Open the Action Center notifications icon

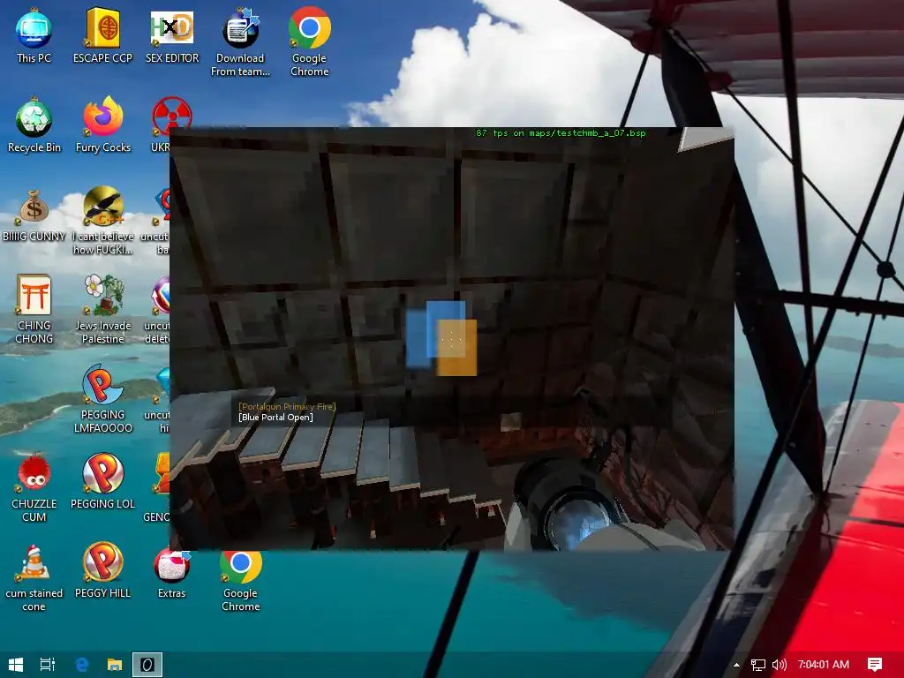coord(875,665)
